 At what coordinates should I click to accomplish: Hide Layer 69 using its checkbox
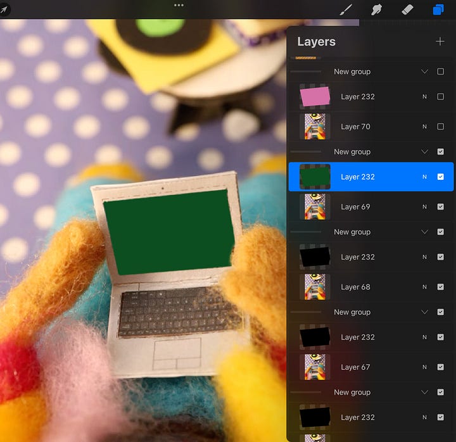pyautogui.click(x=441, y=206)
